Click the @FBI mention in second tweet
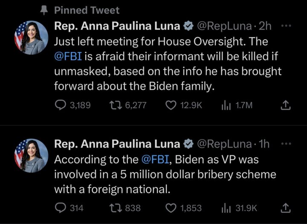 [155, 159]
